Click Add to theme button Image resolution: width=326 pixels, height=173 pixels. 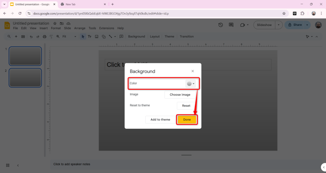160,120
